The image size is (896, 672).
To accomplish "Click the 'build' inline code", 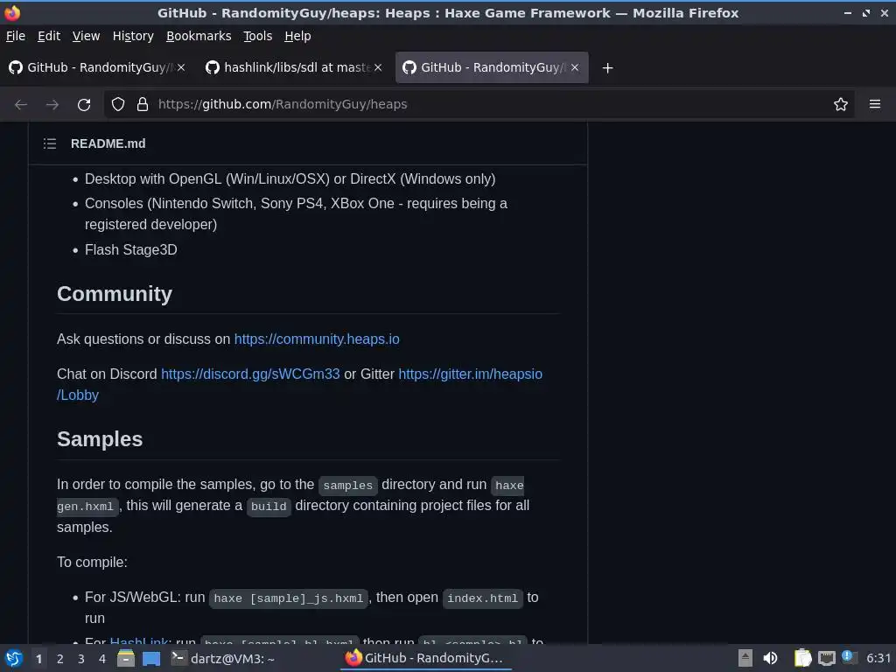I will coord(269,507).
